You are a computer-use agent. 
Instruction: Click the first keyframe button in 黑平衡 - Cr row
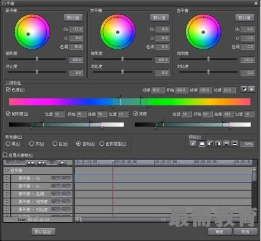tap(55, 186)
